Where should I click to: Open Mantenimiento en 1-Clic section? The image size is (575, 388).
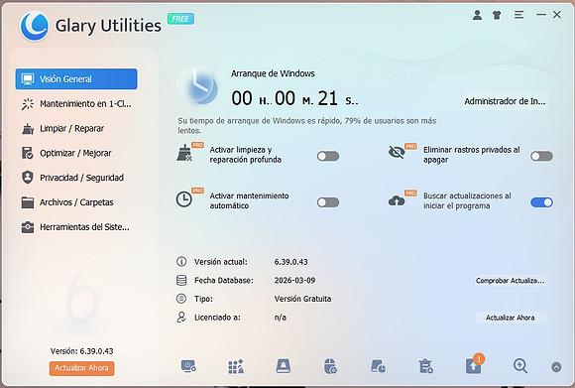click(x=76, y=104)
